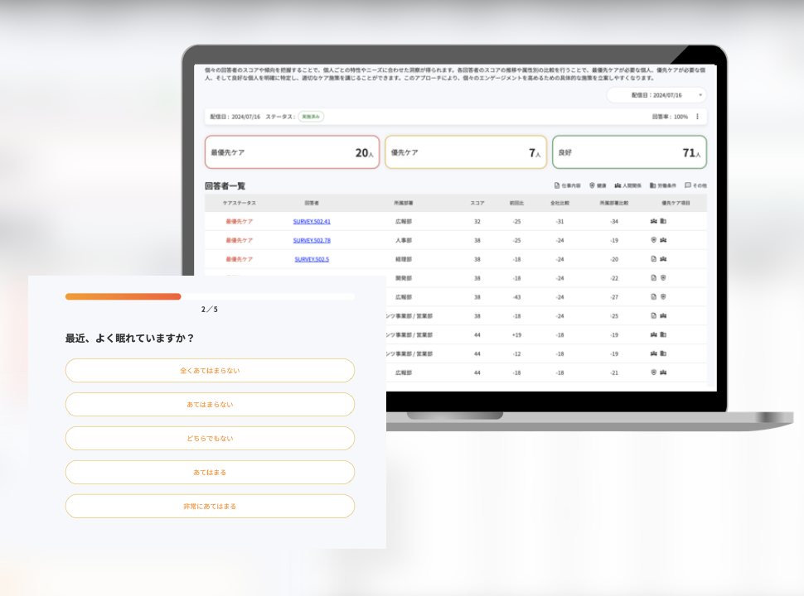
Task: Choose the 非常にあてはまる option
Action: (x=210, y=506)
